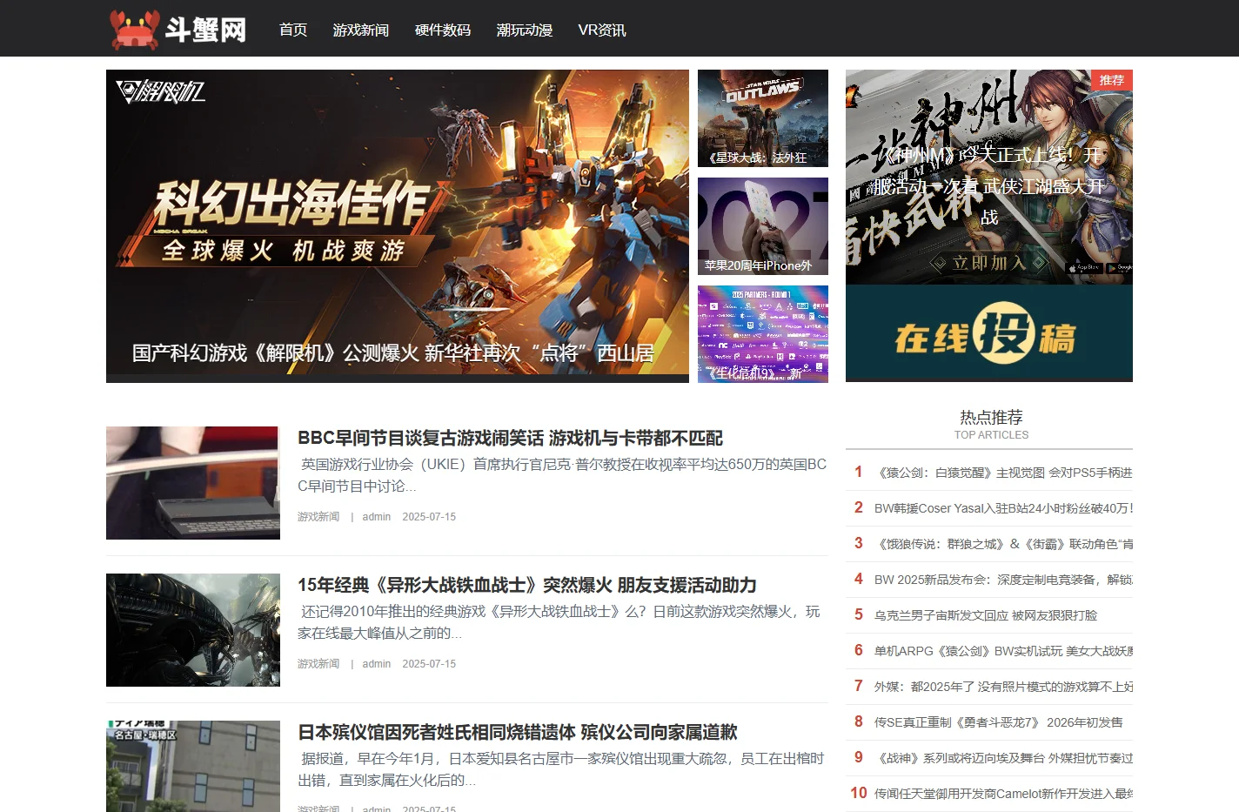Click admin author under the BBC article
Viewport: 1239px width, 812px height.
[377, 517]
